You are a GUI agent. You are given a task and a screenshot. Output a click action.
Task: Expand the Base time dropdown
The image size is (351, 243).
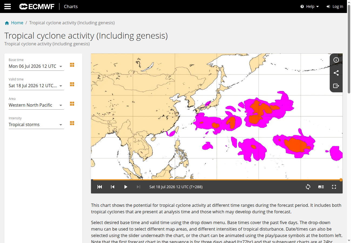pyautogui.click(x=36, y=66)
